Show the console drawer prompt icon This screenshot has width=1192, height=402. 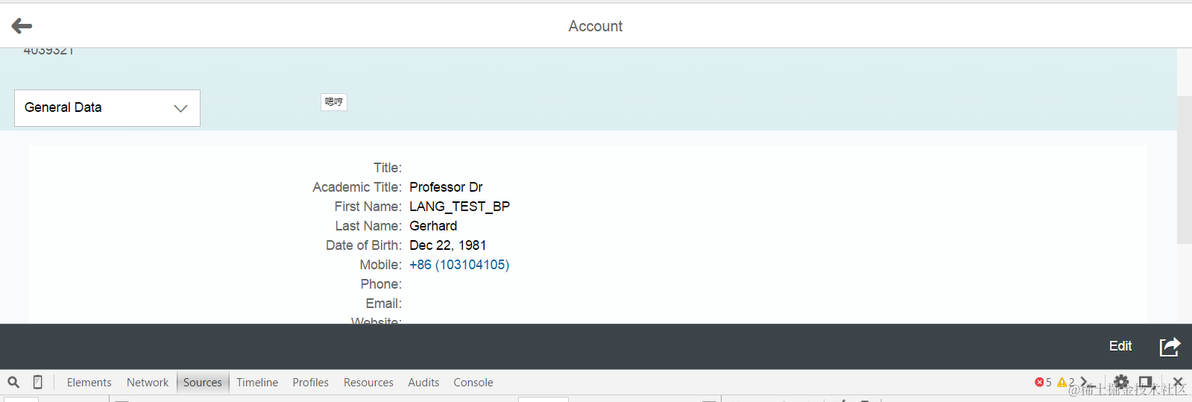[x=1087, y=382]
